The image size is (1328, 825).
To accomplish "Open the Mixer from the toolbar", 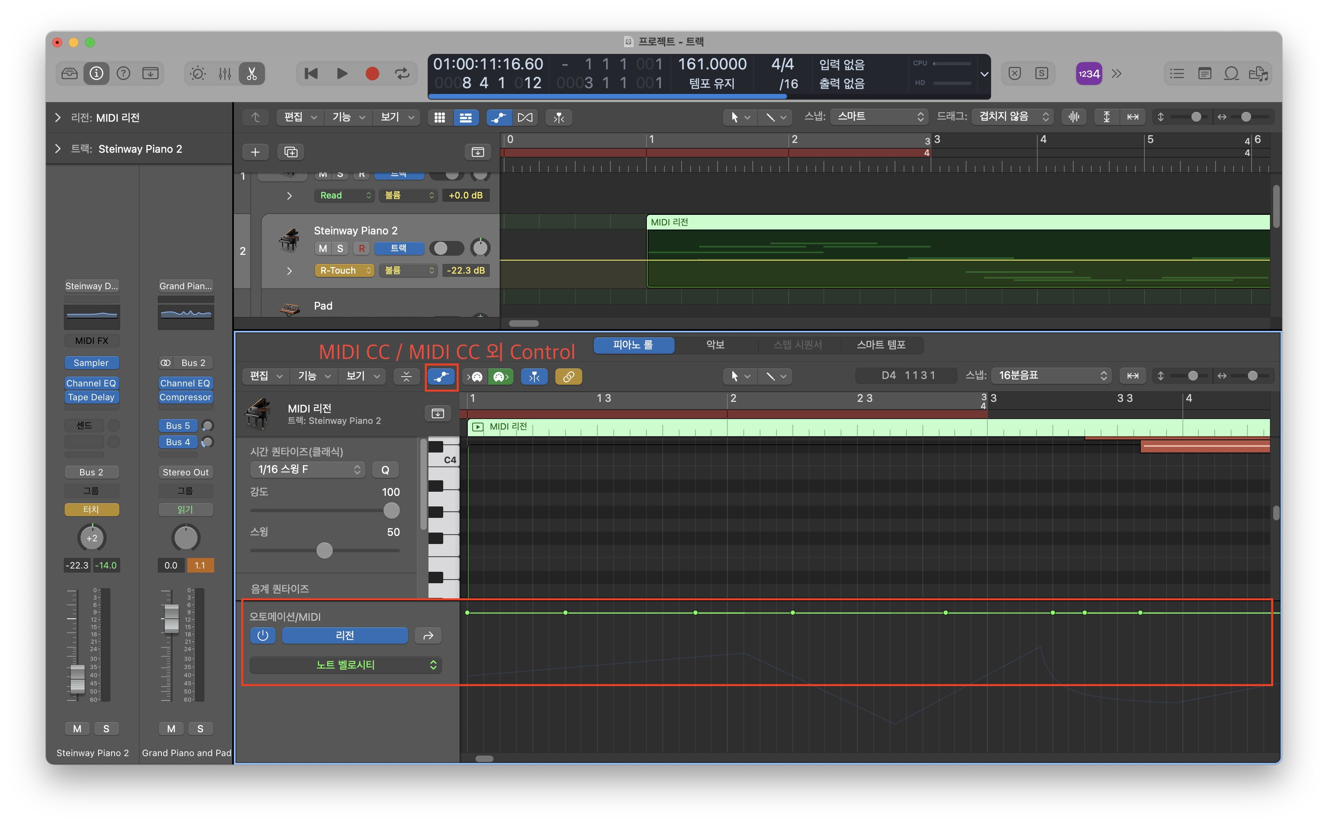I will point(224,74).
